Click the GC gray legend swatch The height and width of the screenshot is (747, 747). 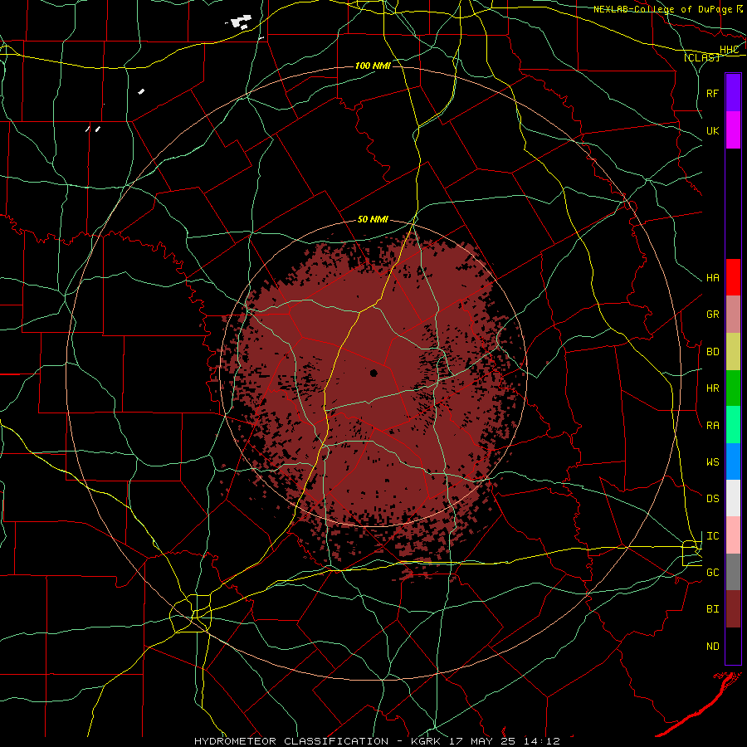pyautogui.click(x=733, y=572)
